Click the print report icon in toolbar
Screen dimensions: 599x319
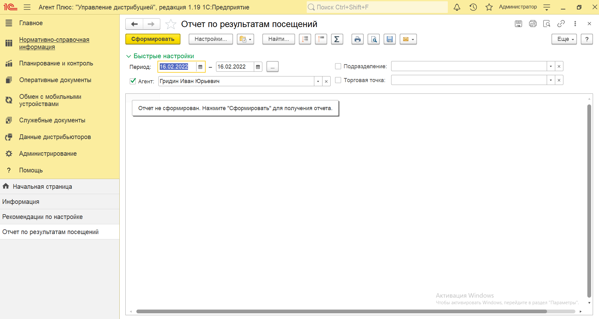click(357, 39)
